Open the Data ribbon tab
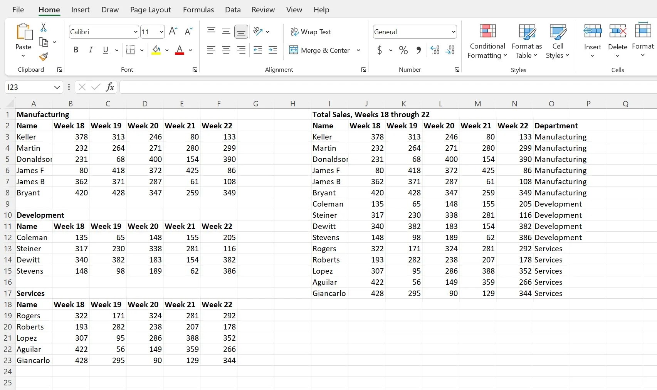 [x=233, y=9]
